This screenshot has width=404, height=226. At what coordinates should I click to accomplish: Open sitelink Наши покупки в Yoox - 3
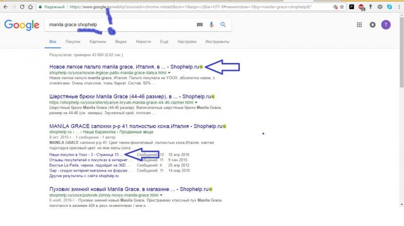pos(86,155)
